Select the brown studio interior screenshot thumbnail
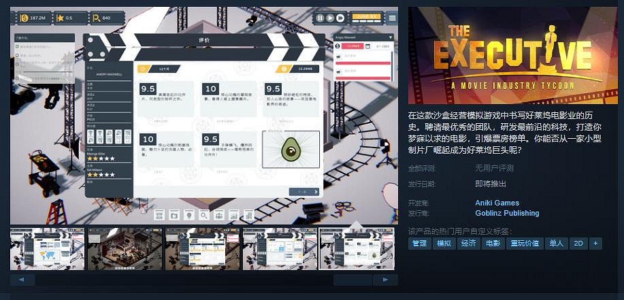The image size is (624, 300). coord(125,249)
